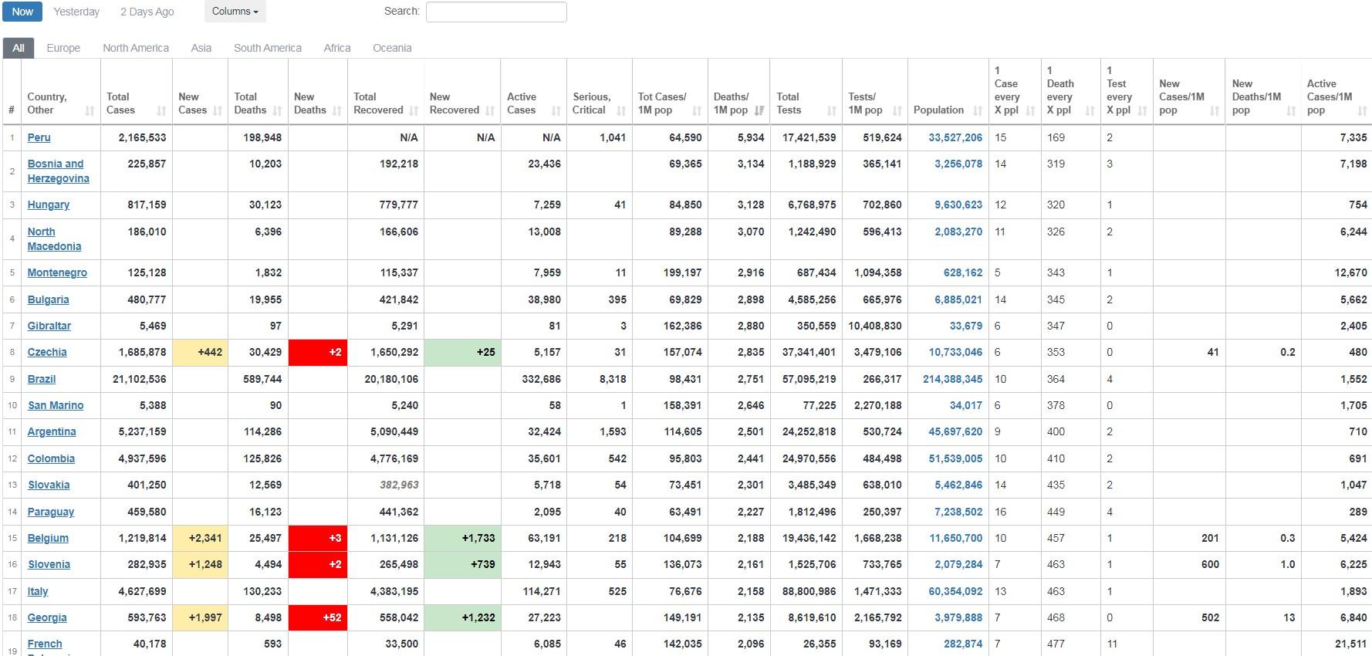Viewport: 1372px width, 656px height.
Task: Switch to the 2 Days Ago view
Action: click(147, 12)
